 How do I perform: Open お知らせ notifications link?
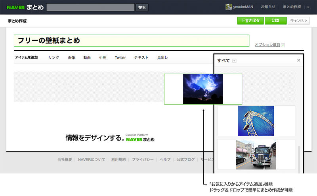tap(268, 7)
